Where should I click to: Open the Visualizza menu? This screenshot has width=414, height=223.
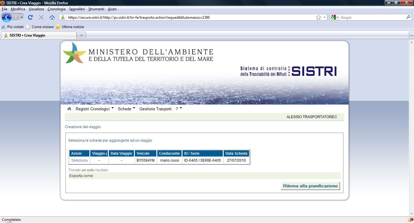(x=36, y=9)
